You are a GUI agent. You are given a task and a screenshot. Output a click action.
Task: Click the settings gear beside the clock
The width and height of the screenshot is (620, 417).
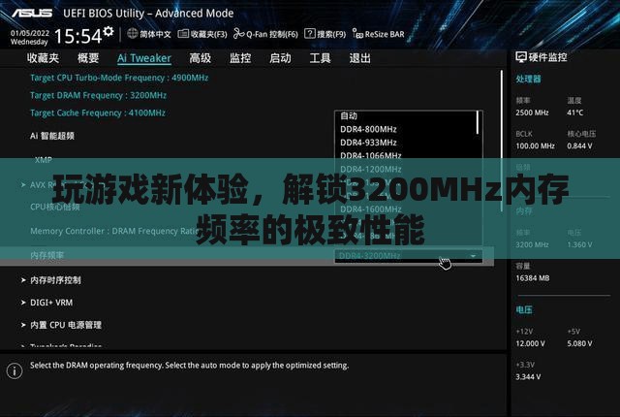pyautogui.click(x=108, y=31)
